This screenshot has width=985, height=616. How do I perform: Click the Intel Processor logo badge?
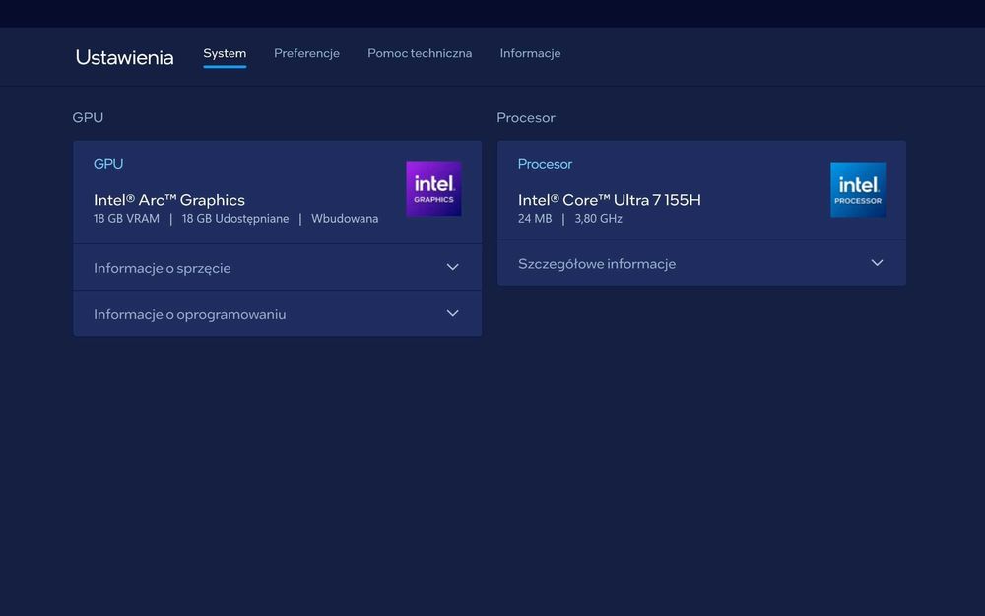click(858, 190)
